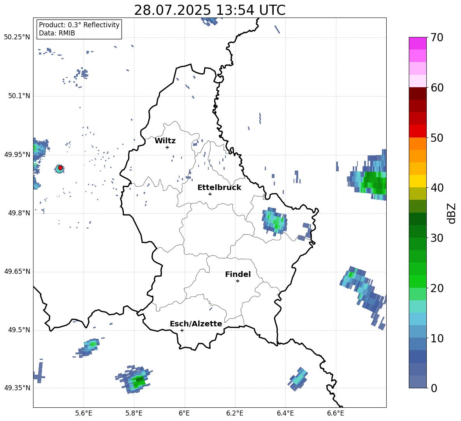Click the Data: RMIB text
Screen dimensions: 461x421
[x=57, y=33]
